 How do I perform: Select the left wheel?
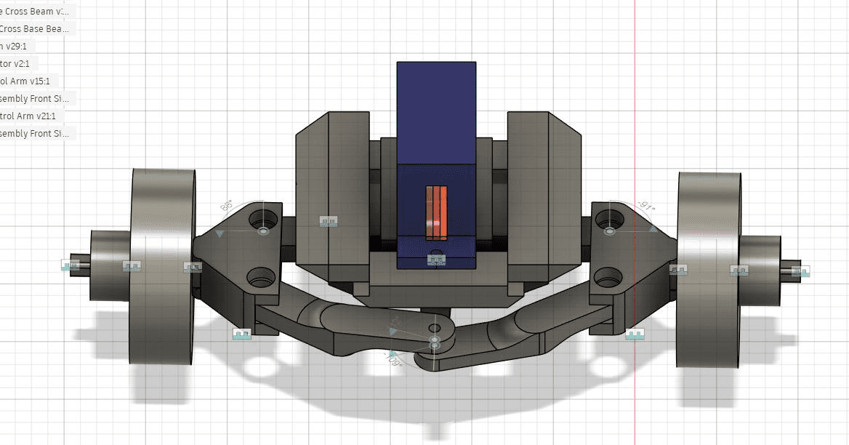pyautogui.click(x=162, y=266)
